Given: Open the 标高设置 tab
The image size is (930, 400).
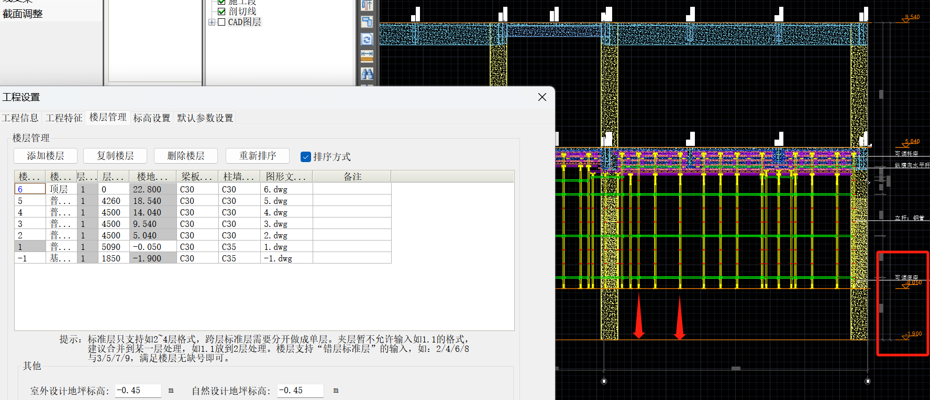Looking at the screenshot, I should 152,118.
